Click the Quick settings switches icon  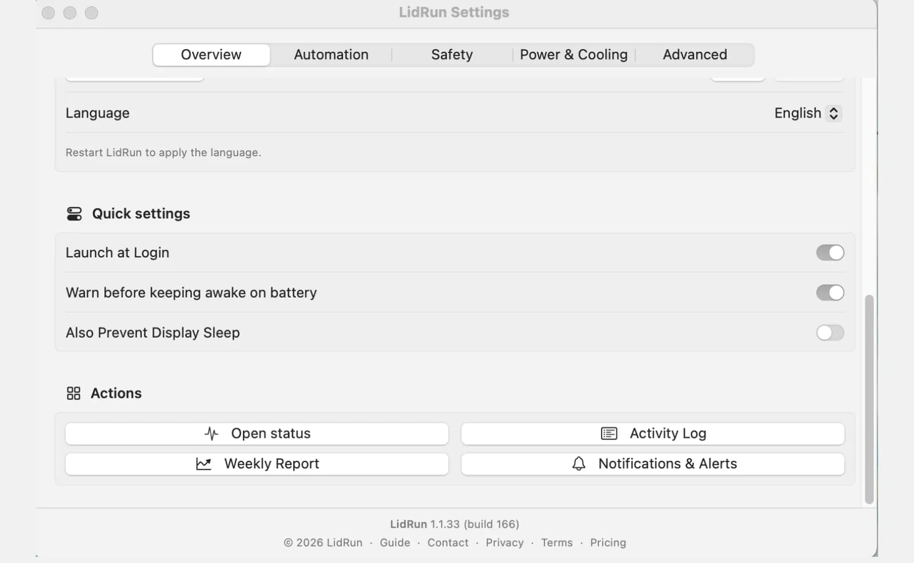pyautogui.click(x=74, y=214)
